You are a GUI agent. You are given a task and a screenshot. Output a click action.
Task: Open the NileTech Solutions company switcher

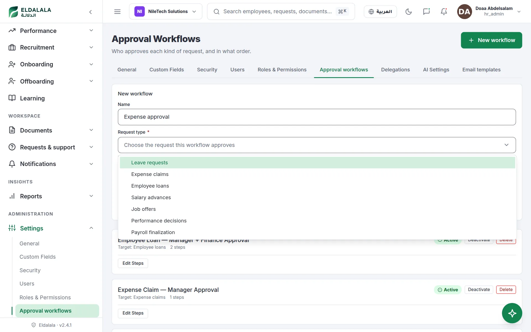(x=165, y=12)
